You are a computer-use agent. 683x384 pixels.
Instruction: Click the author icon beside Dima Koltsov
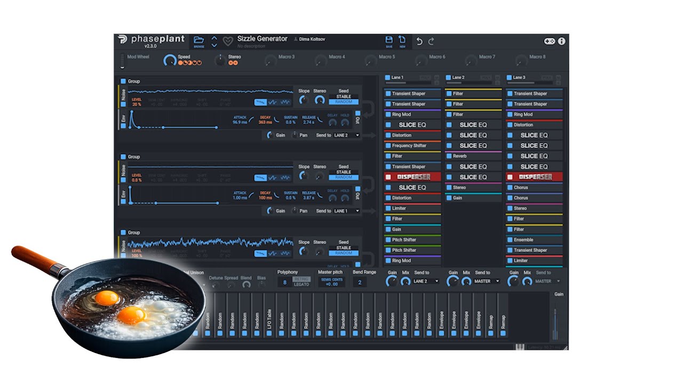coord(296,39)
